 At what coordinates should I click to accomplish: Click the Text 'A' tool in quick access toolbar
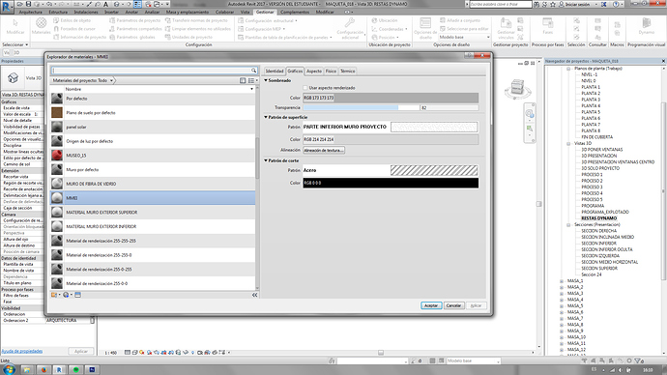[x=106, y=4]
